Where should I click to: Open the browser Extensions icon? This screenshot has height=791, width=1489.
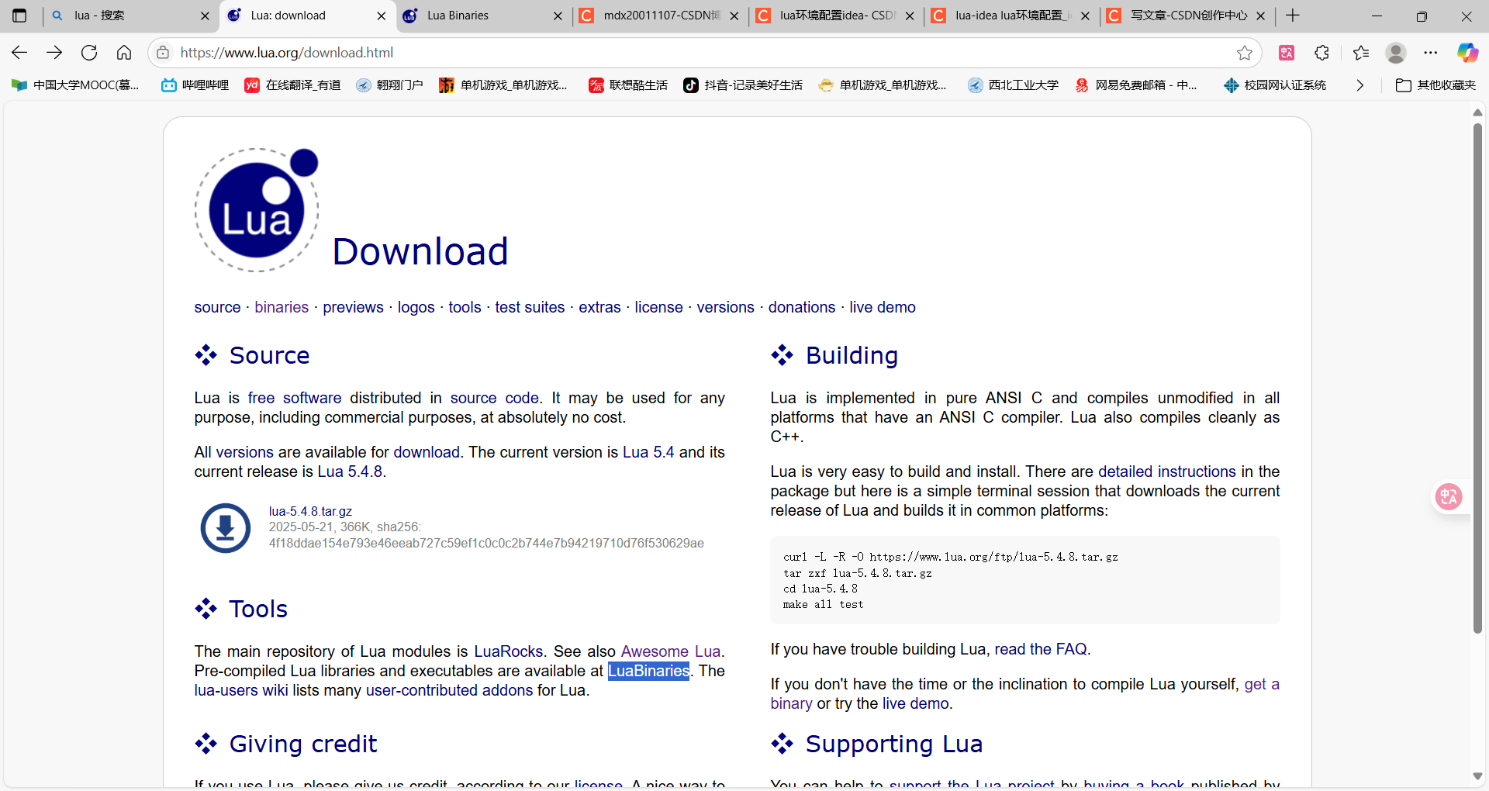(x=1322, y=52)
